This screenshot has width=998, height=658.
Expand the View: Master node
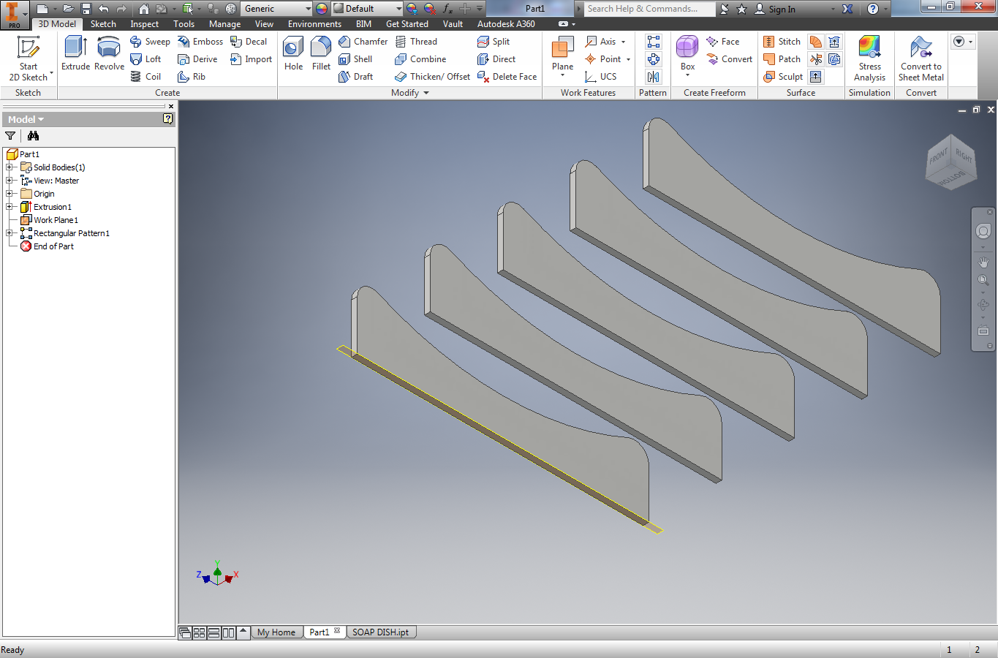pos(10,181)
